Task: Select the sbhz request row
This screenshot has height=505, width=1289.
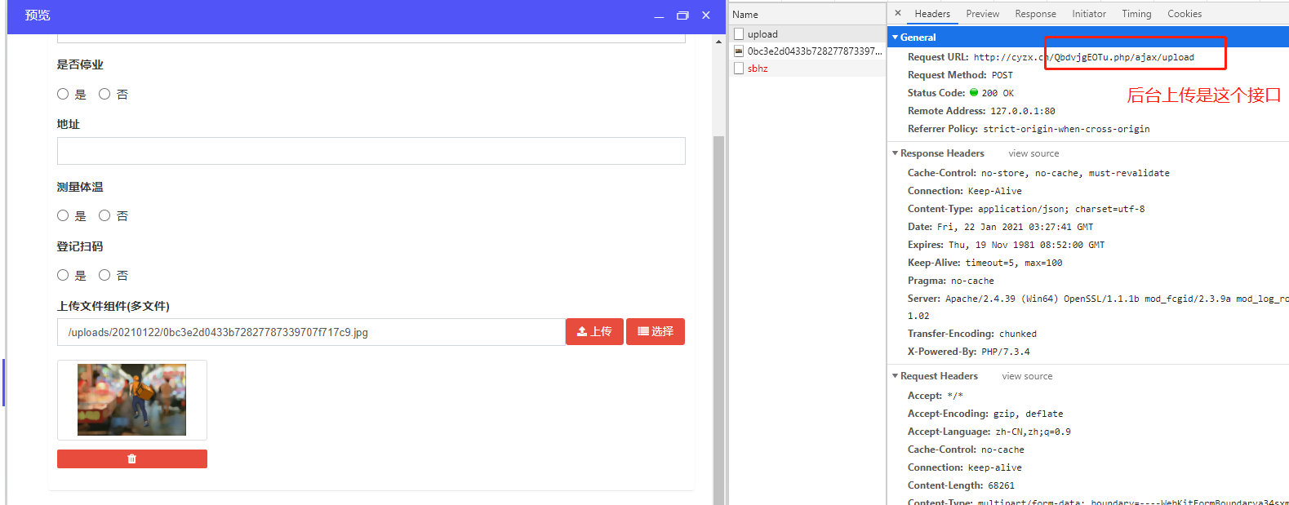Action: click(x=807, y=69)
